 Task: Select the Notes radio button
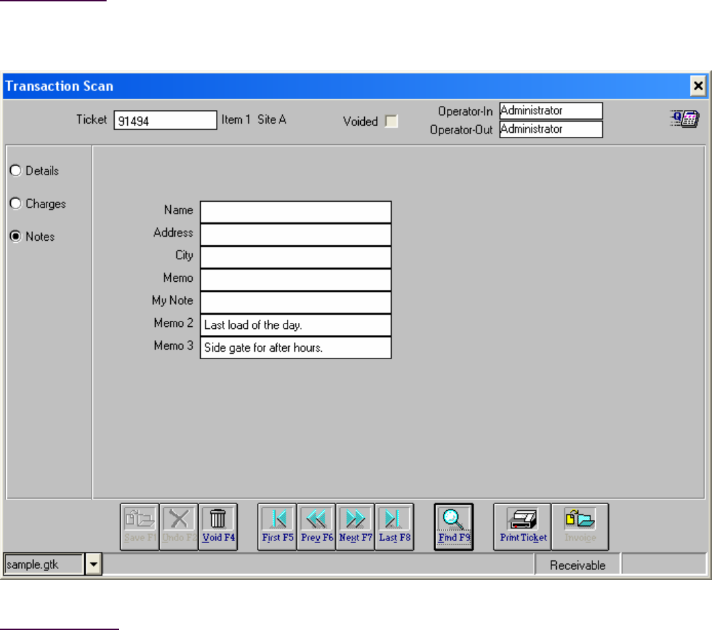15,237
